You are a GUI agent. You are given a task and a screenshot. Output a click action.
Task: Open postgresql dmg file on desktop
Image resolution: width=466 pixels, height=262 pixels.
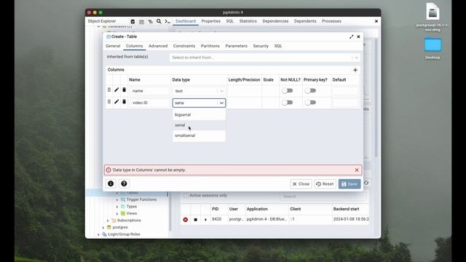coord(433,12)
